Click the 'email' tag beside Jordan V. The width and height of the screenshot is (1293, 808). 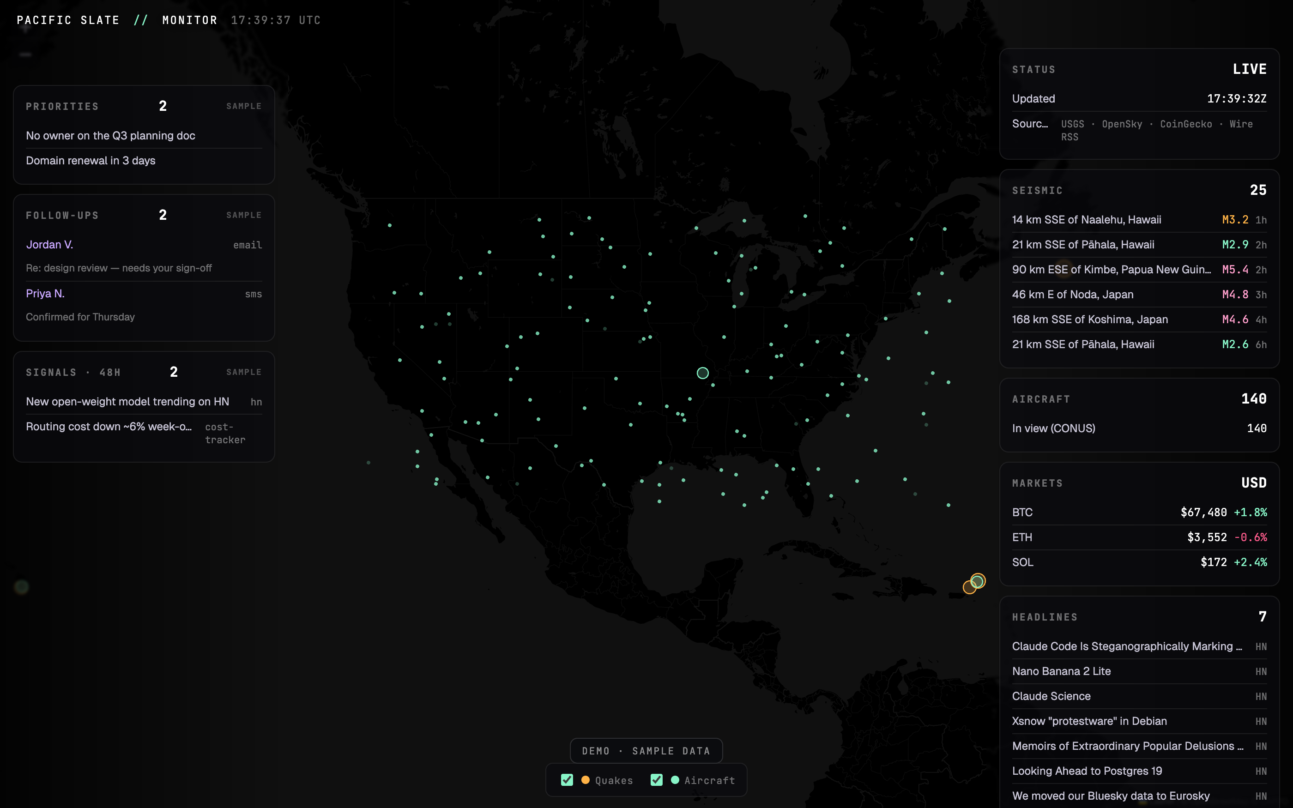(248, 245)
